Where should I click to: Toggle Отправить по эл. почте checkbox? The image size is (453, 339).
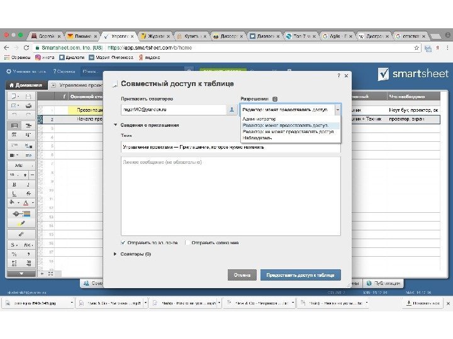point(123,243)
